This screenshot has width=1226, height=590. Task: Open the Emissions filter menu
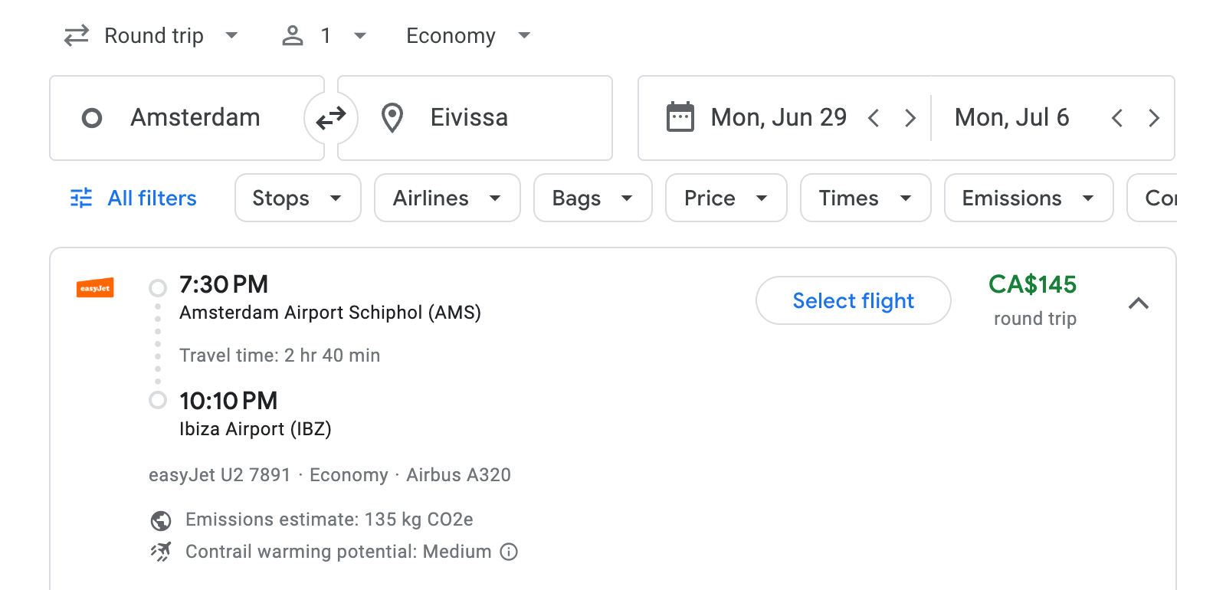point(1028,198)
